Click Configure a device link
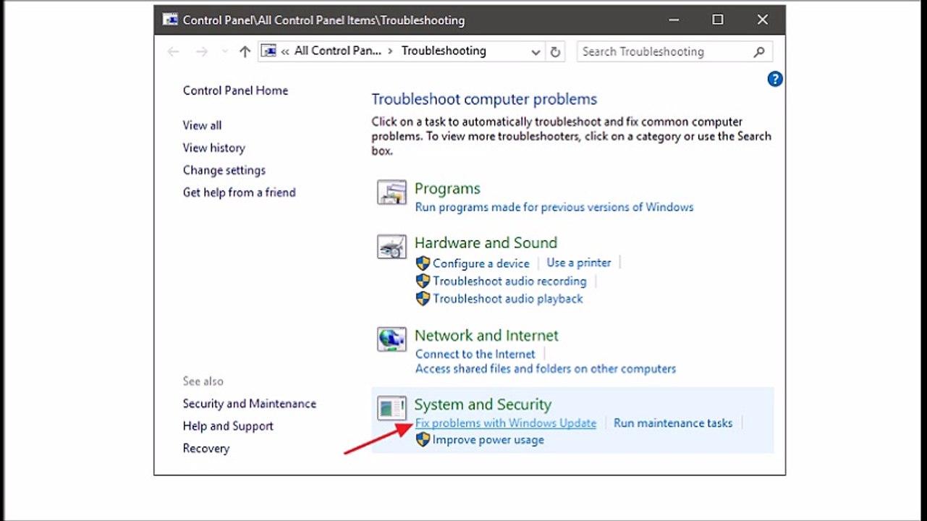The height and width of the screenshot is (521, 927). pyautogui.click(x=481, y=263)
